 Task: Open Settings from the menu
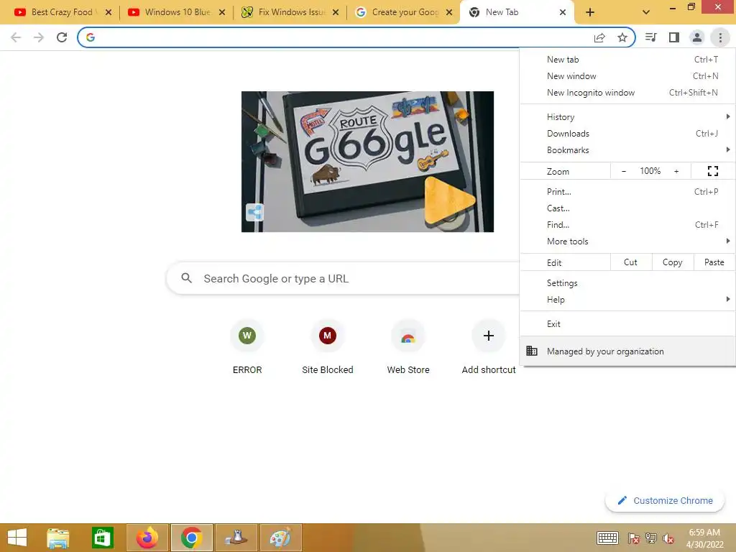(627, 283)
